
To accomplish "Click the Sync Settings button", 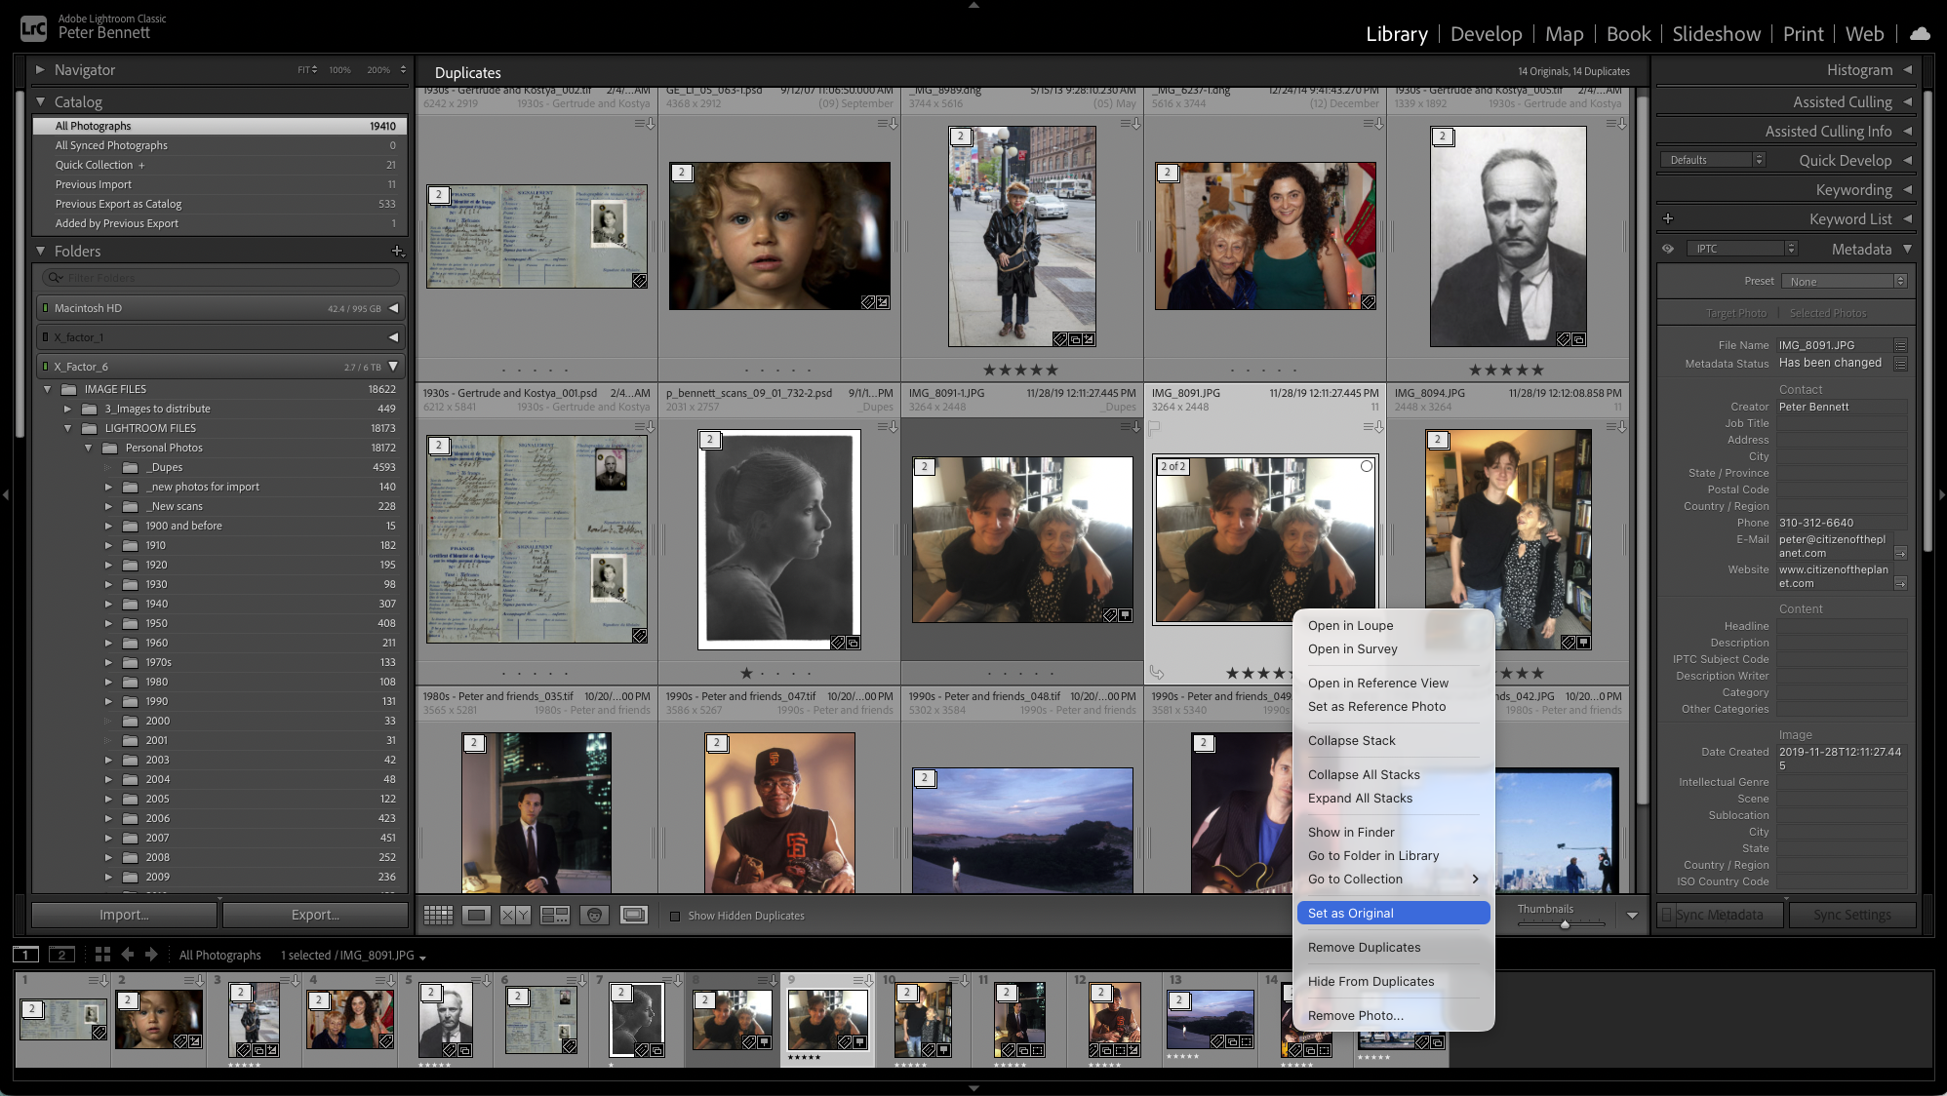I will [1851, 915].
